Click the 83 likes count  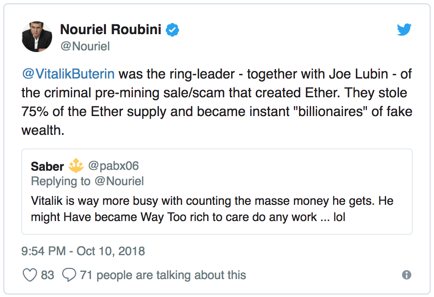(47, 275)
